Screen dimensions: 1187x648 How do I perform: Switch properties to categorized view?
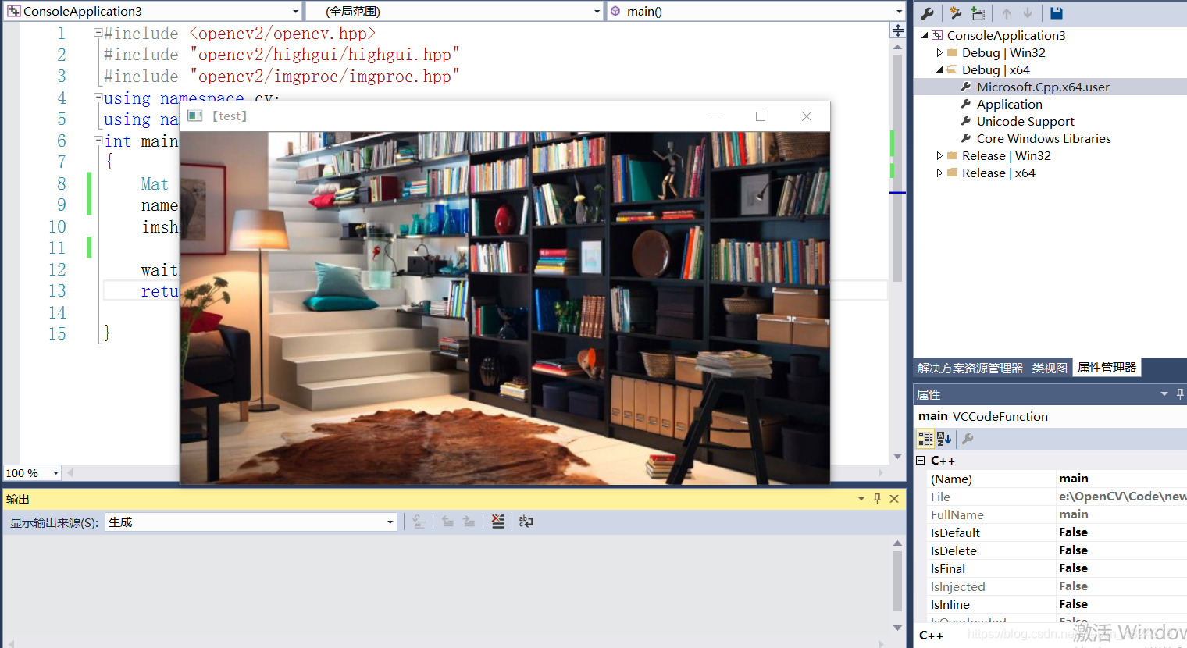pyautogui.click(x=926, y=438)
